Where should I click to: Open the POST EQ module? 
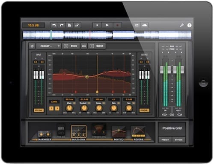click(x=119, y=133)
